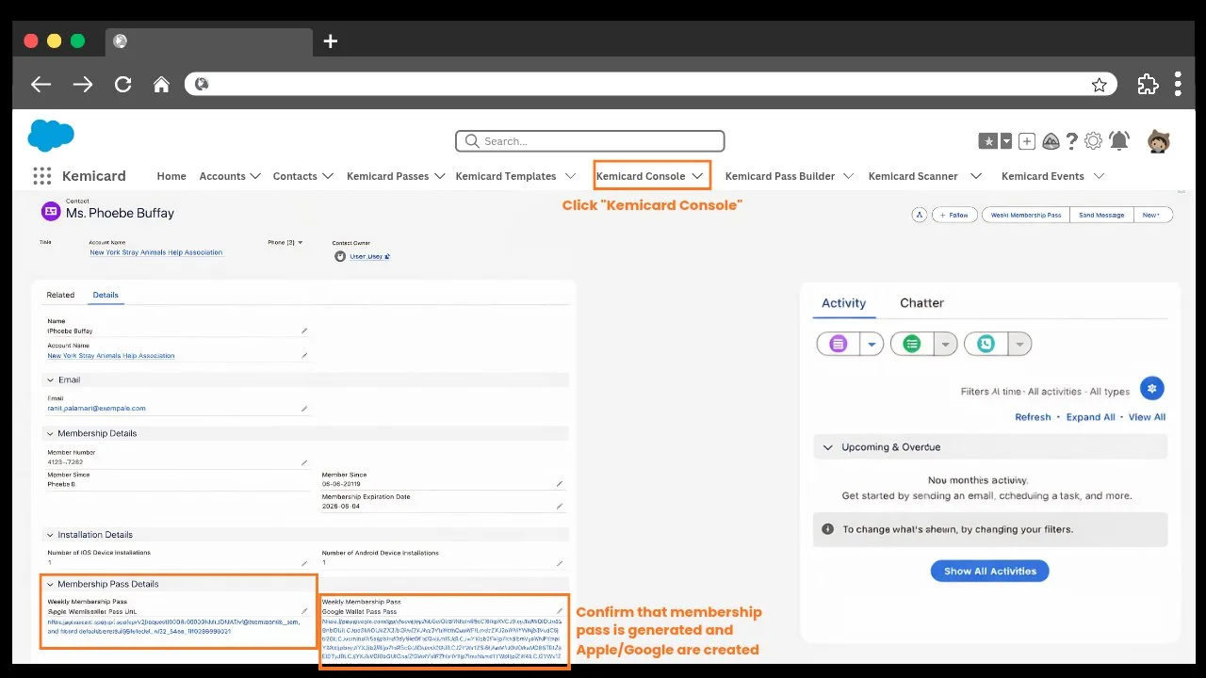Click the Follow button
The width and height of the screenshot is (1206, 678).
pos(954,215)
